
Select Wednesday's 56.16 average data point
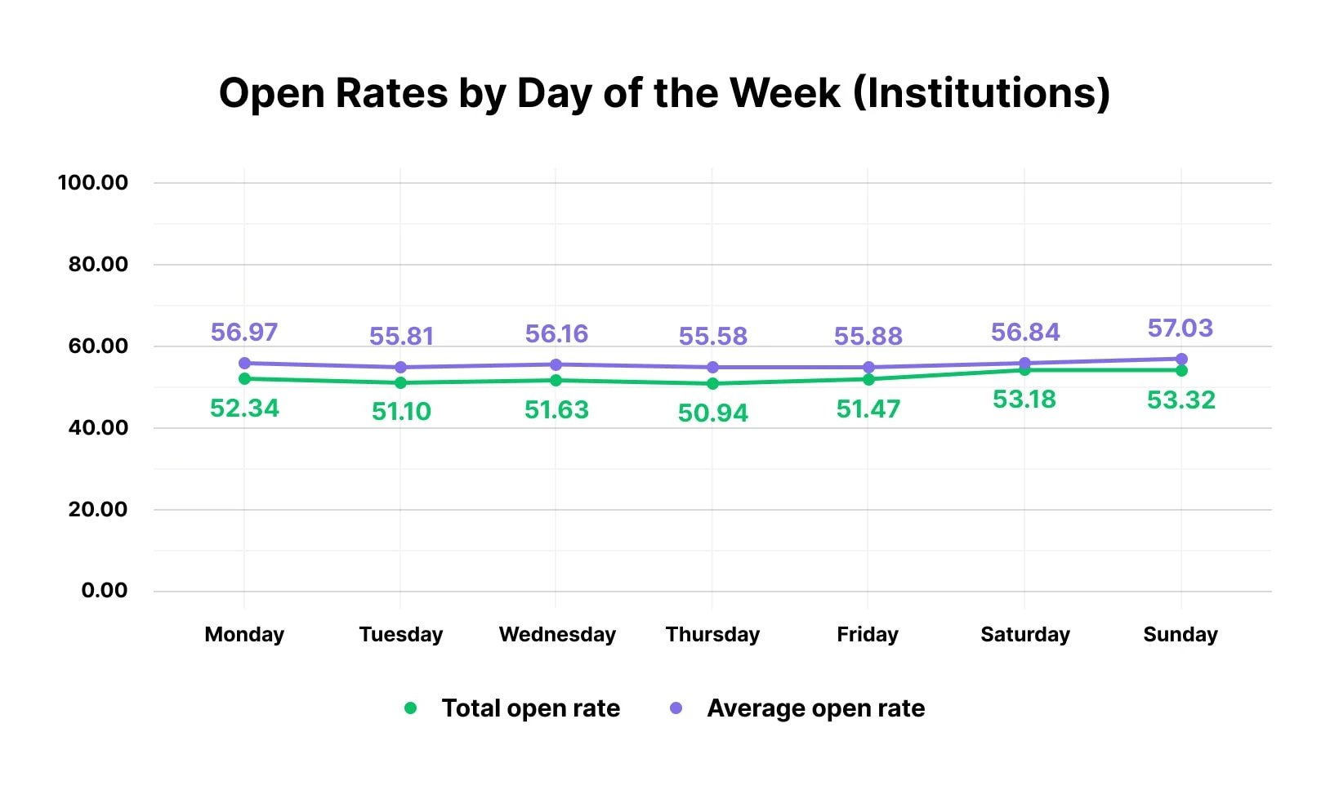click(556, 364)
